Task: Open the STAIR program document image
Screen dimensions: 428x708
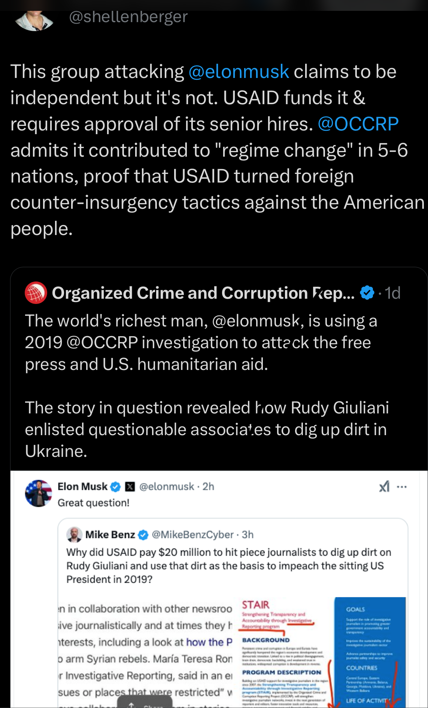Action: (285, 652)
